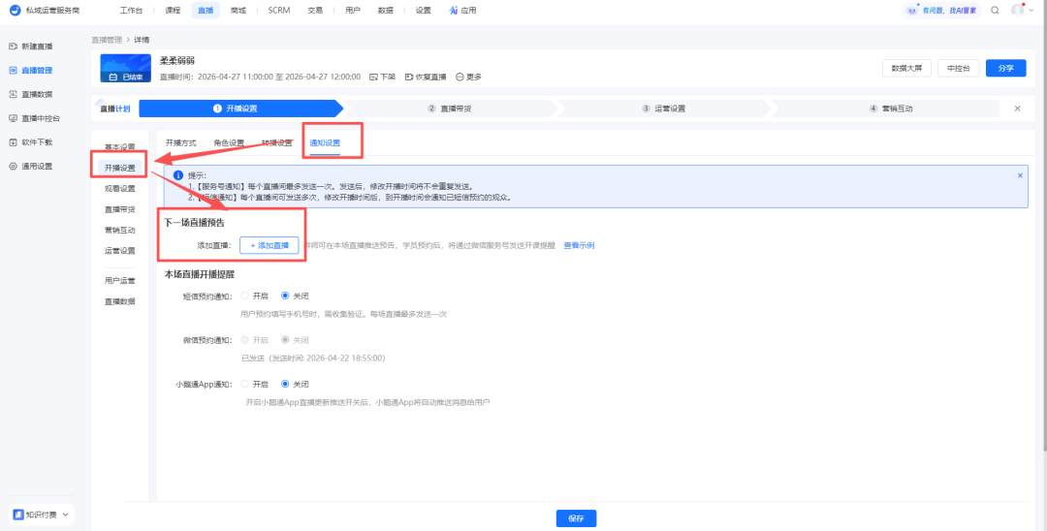Open 直播中控台 in the left sidebar

[x=35, y=118]
